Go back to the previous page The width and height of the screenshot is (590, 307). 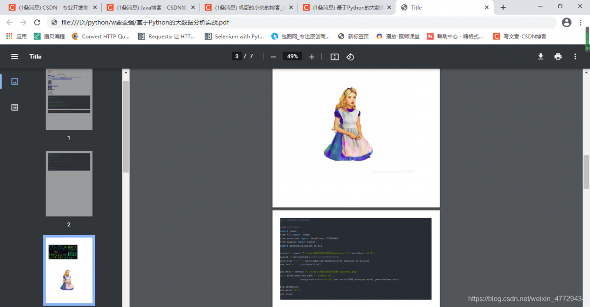coord(9,23)
